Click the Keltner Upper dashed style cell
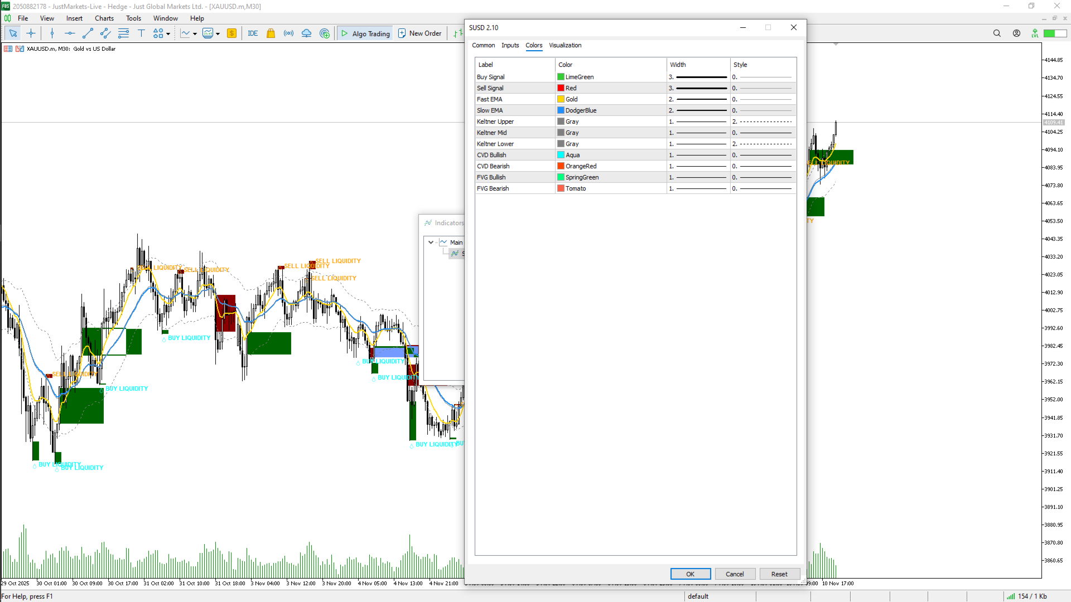Viewport: 1071px width, 602px height. point(763,122)
